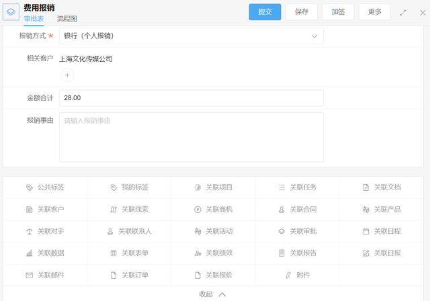Click the expand fullscreen arrows icon
Image resolution: width=430 pixels, height=301 pixels.
(403, 12)
